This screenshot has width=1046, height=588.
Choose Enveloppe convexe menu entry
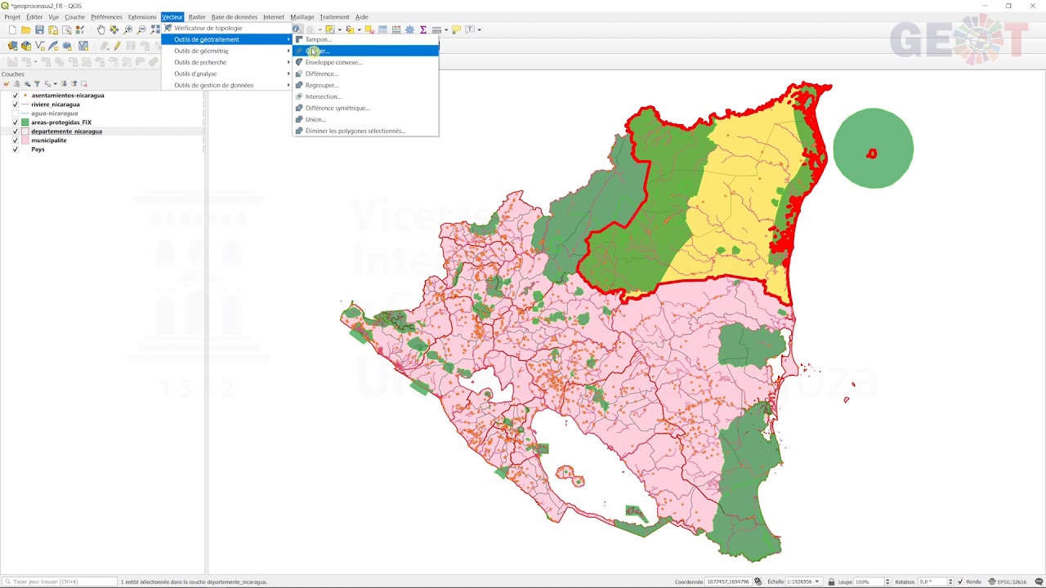pos(365,62)
